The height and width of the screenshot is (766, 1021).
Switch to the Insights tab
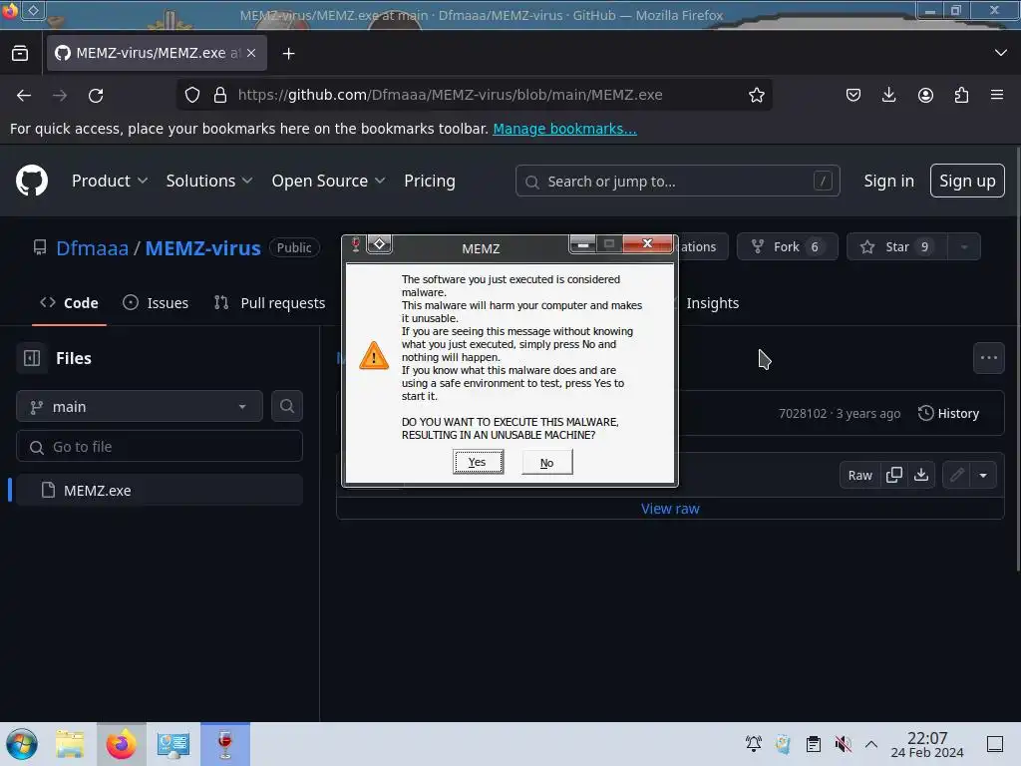712,303
